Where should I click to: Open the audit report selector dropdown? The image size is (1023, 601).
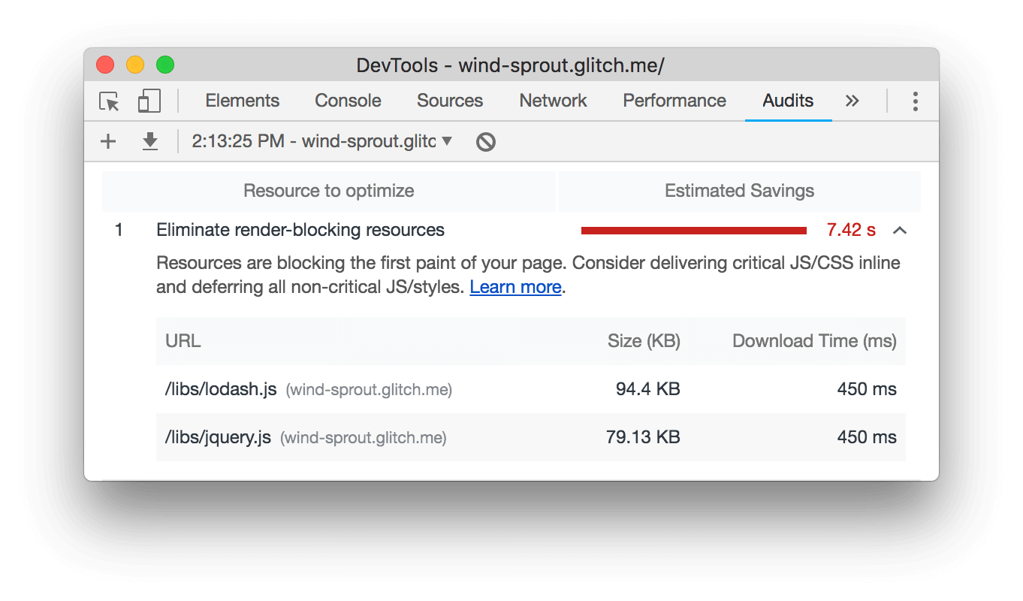coord(322,141)
